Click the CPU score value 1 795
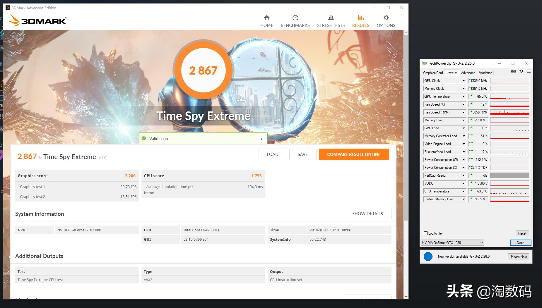The height and width of the screenshot is (308, 542). (x=257, y=176)
